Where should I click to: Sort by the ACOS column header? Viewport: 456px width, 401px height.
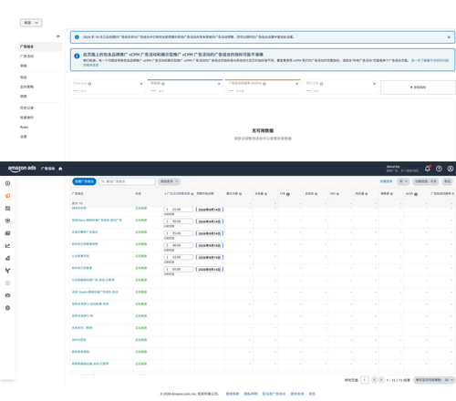tap(409, 194)
